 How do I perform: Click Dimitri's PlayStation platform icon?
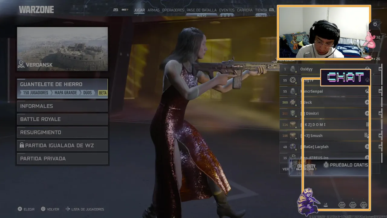point(367,113)
